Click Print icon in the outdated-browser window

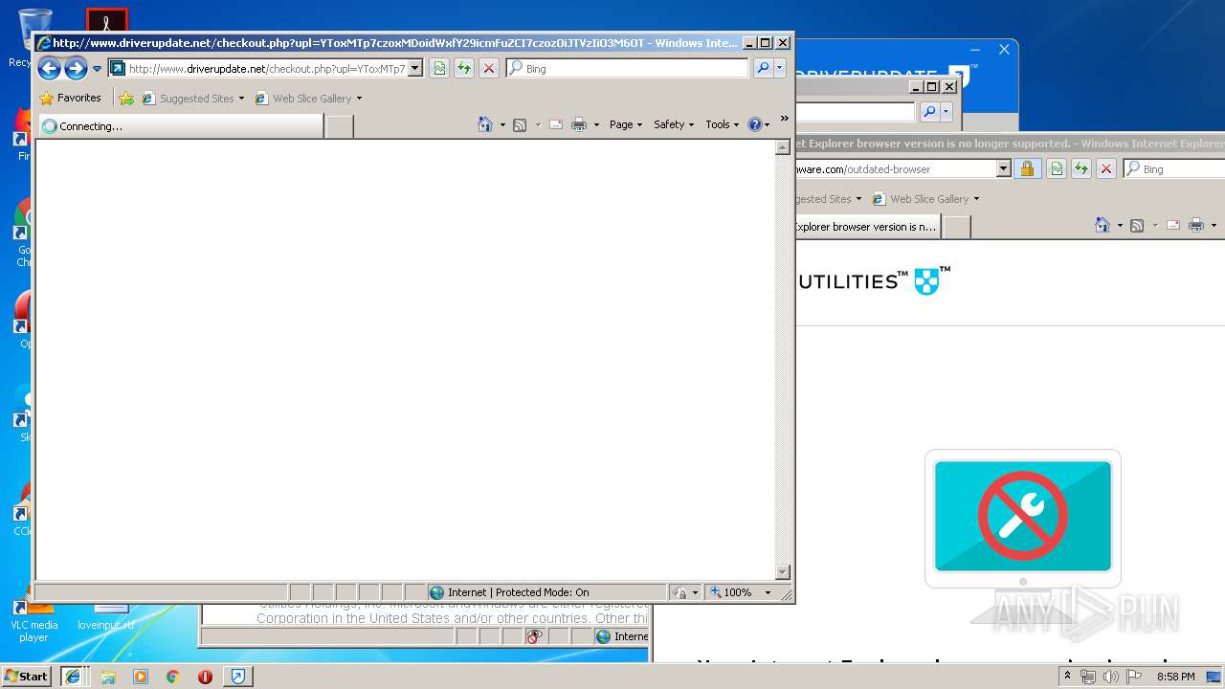pos(1196,225)
